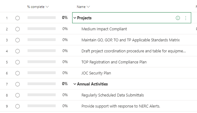197x113 pixels.
Task: Select Draft project coordination procedure task
Action: click(134, 51)
